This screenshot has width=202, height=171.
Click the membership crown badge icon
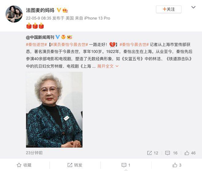pyautogui.click(x=65, y=10)
